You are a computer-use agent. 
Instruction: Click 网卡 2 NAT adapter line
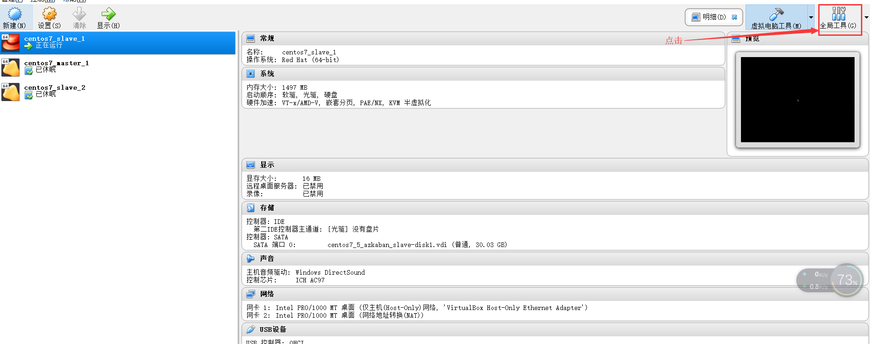(335, 315)
